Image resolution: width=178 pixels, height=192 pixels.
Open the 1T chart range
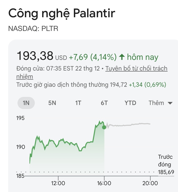78,103
